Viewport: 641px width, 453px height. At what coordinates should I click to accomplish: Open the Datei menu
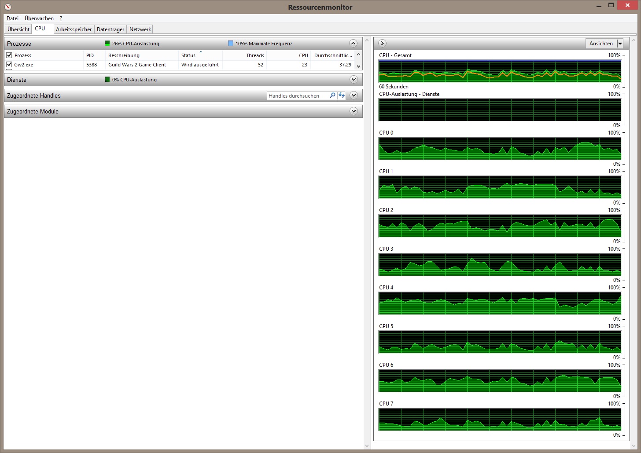click(x=12, y=18)
